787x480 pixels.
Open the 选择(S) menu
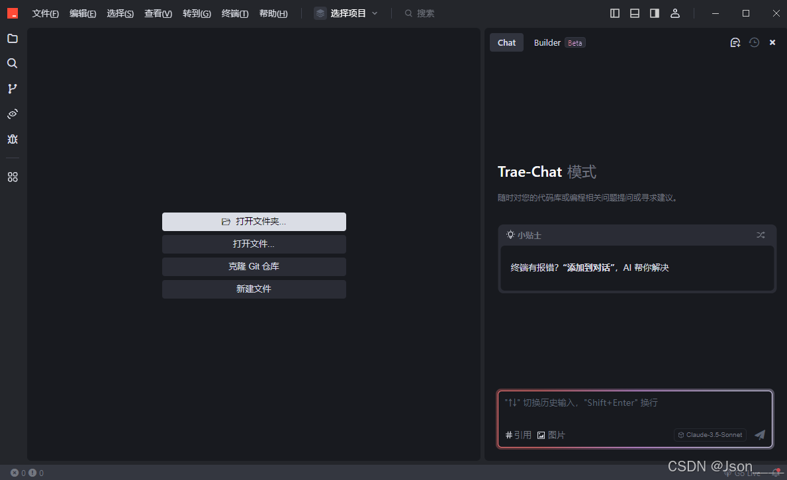point(120,13)
